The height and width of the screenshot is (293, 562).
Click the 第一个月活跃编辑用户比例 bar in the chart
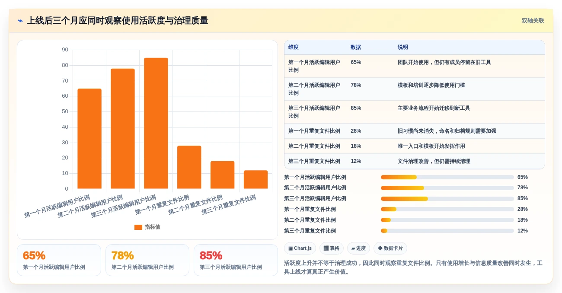[x=89, y=139]
